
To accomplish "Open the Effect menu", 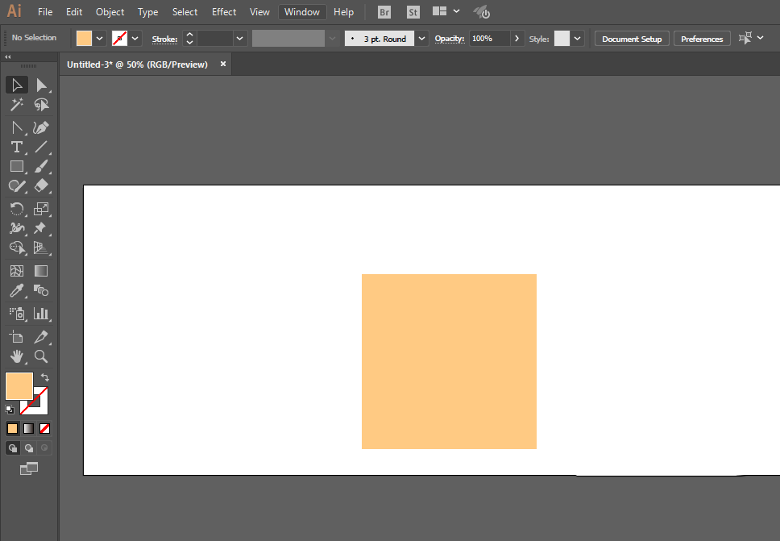I will coord(224,12).
